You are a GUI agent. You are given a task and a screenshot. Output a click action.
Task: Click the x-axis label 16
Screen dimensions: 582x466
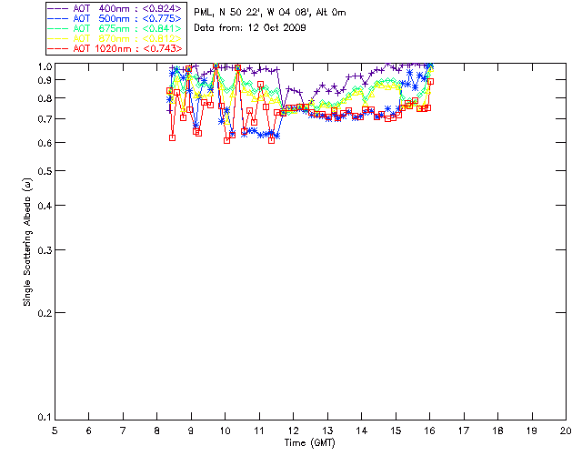(430, 431)
